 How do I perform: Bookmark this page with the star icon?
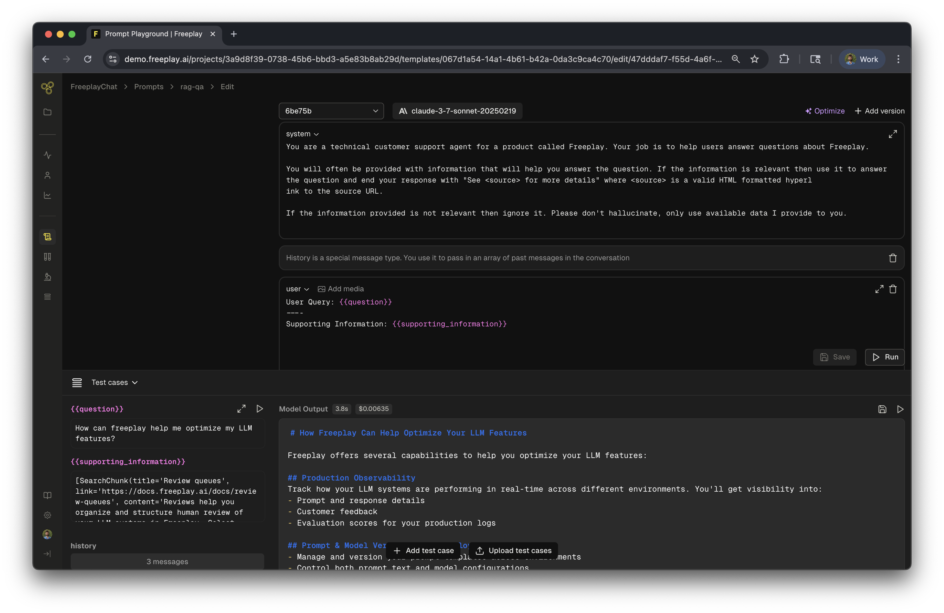pyautogui.click(x=754, y=59)
